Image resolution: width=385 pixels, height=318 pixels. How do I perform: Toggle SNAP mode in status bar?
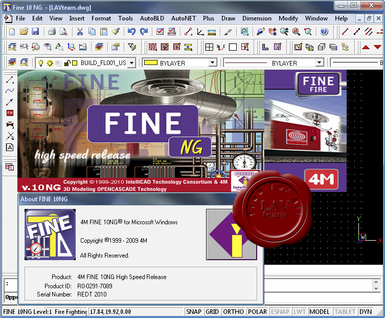point(194,312)
